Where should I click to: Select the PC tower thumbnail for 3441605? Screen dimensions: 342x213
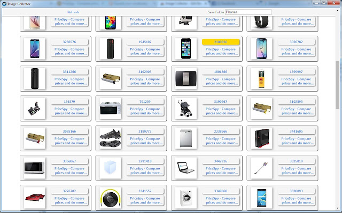click(x=261, y=138)
